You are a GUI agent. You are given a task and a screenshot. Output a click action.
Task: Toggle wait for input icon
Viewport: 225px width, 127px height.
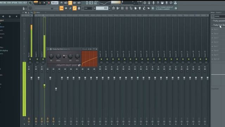66,3
